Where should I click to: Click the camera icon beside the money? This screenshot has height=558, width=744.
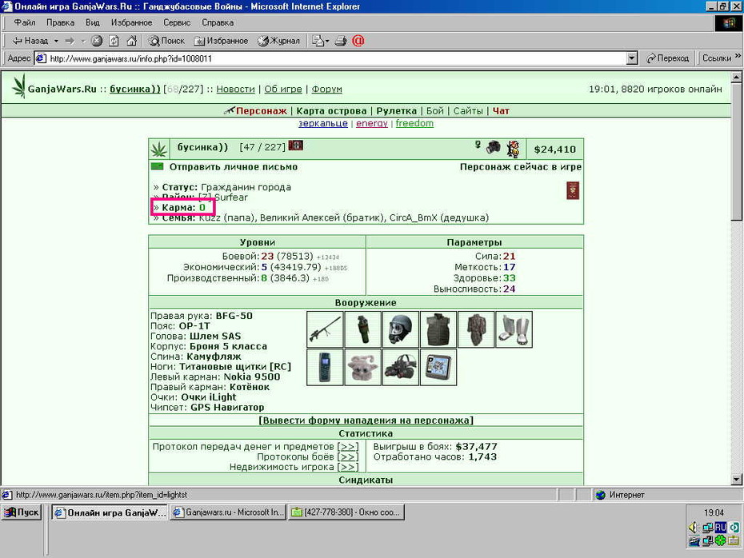click(x=494, y=147)
